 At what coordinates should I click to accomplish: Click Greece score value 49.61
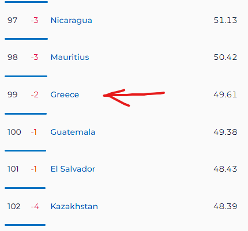click(x=225, y=94)
